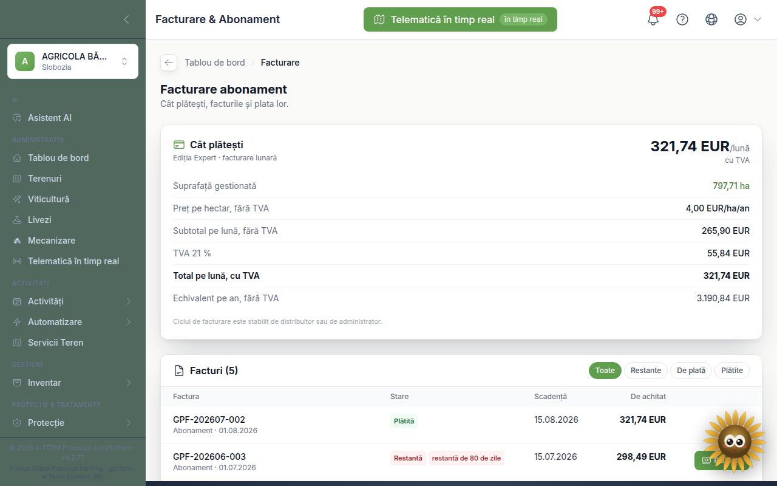
Task: Open Servicii Teren in the sidebar
Action: (x=73, y=343)
